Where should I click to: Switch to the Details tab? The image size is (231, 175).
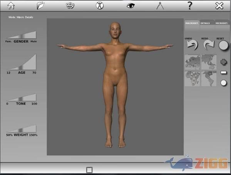[x=205, y=23]
